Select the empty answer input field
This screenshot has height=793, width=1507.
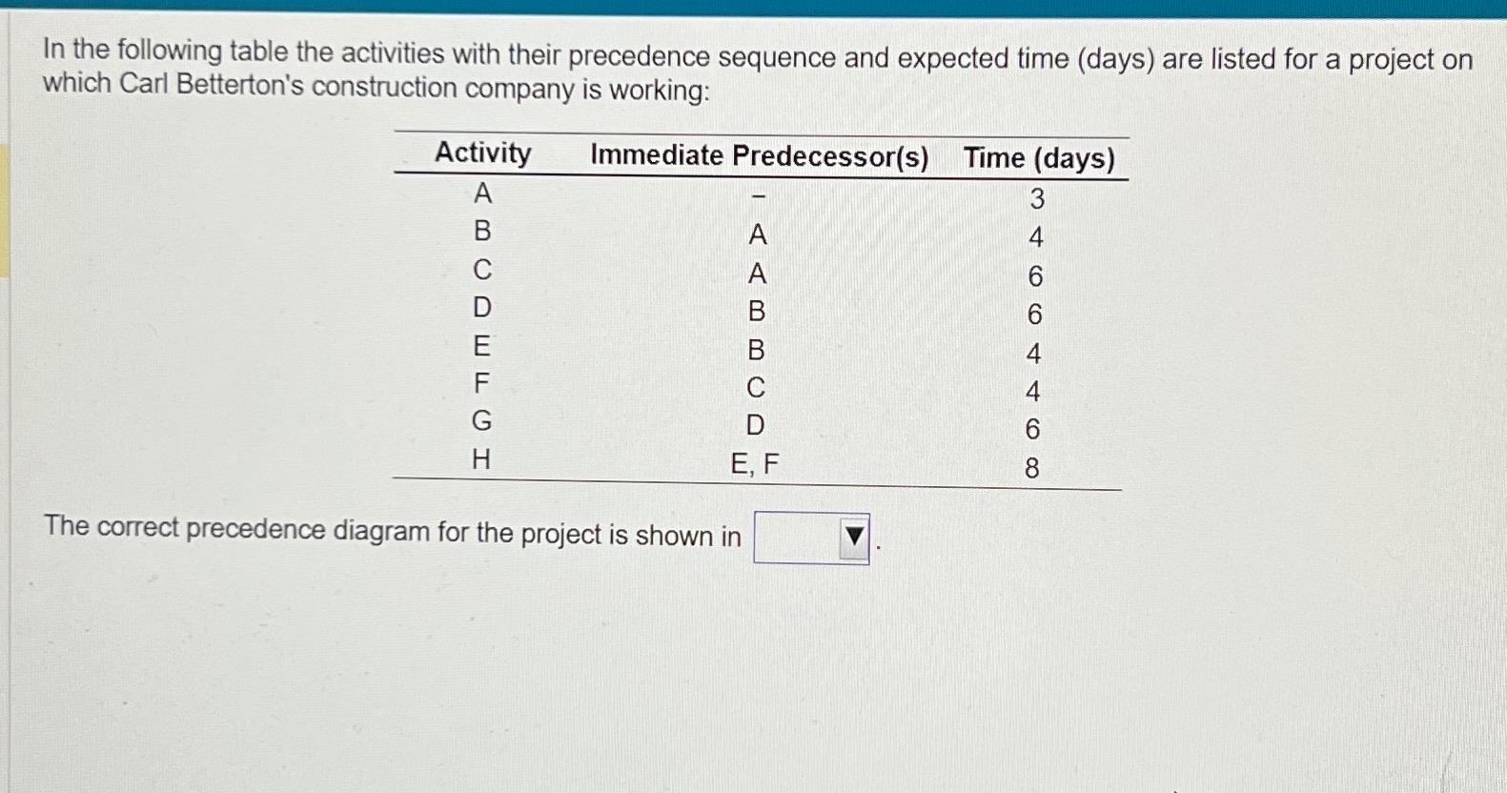[796, 536]
